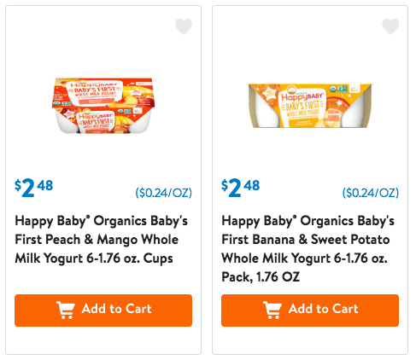Click the 'Pack, 1.76 OZ' title line
Image resolution: width=416 pixels, height=360 pixels.
(x=261, y=277)
